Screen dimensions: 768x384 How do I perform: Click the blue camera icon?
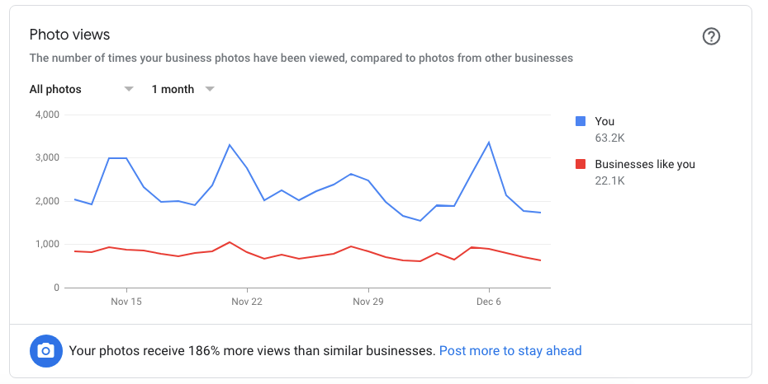tap(46, 351)
